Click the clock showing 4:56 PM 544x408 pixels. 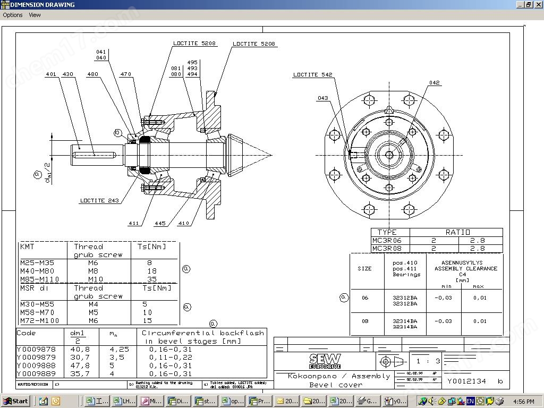coord(523,401)
